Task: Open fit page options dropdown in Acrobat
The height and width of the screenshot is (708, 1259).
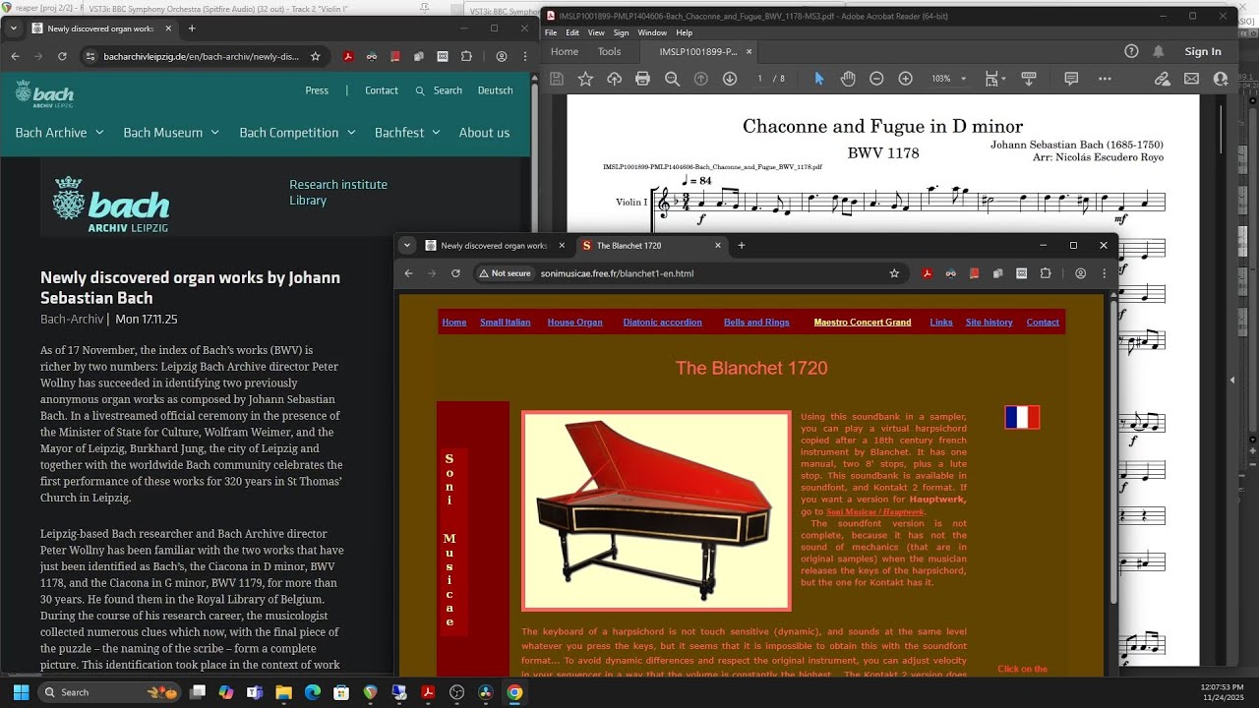Action: tap(995, 79)
